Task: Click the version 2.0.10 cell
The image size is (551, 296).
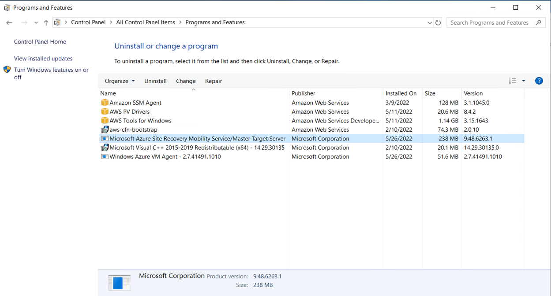Action: (471, 129)
